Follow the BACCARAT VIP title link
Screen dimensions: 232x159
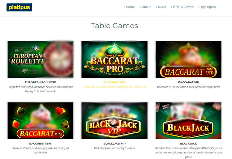coord(188,82)
